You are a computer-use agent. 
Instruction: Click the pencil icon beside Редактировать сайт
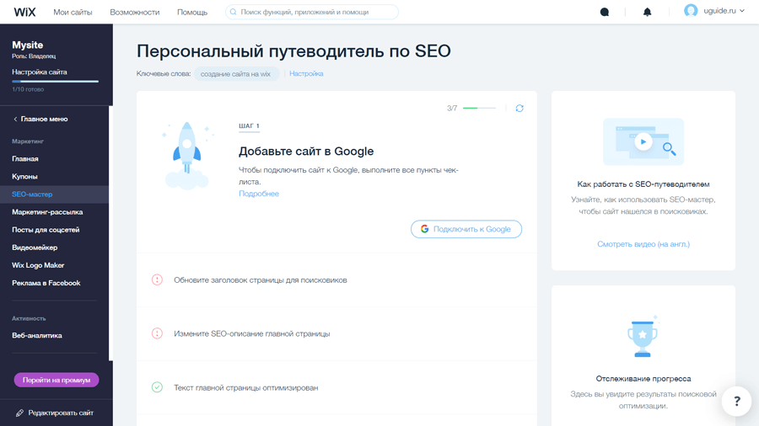coord(19,413)
